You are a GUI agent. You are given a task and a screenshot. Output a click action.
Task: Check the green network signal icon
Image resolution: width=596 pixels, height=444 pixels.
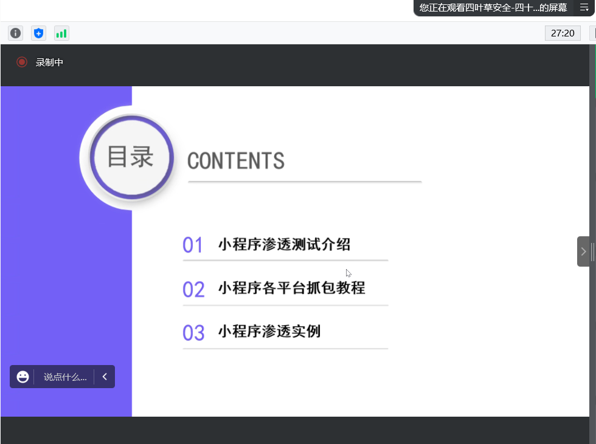(61, 33)
